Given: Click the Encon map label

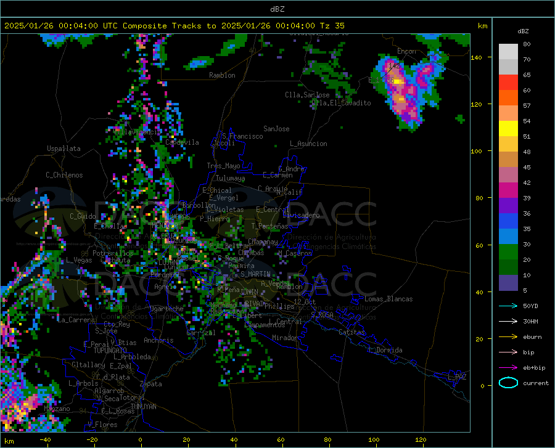Looking at the screenshot, I should pyautogui.click(x=406, y=51).
